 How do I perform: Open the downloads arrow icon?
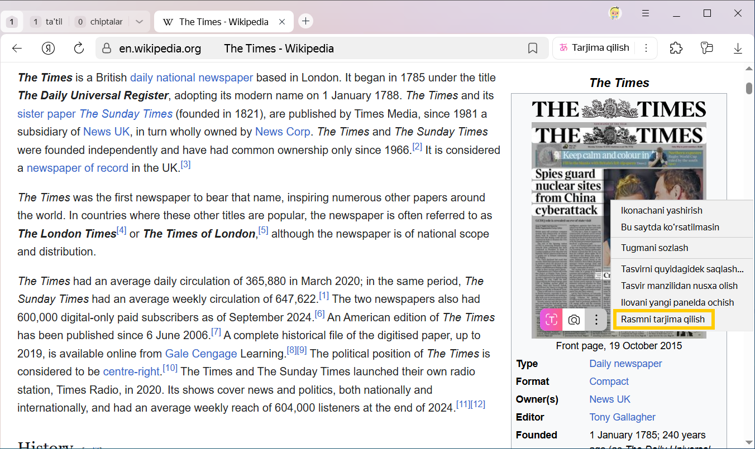pyautogui.click(x=738, y=49)
